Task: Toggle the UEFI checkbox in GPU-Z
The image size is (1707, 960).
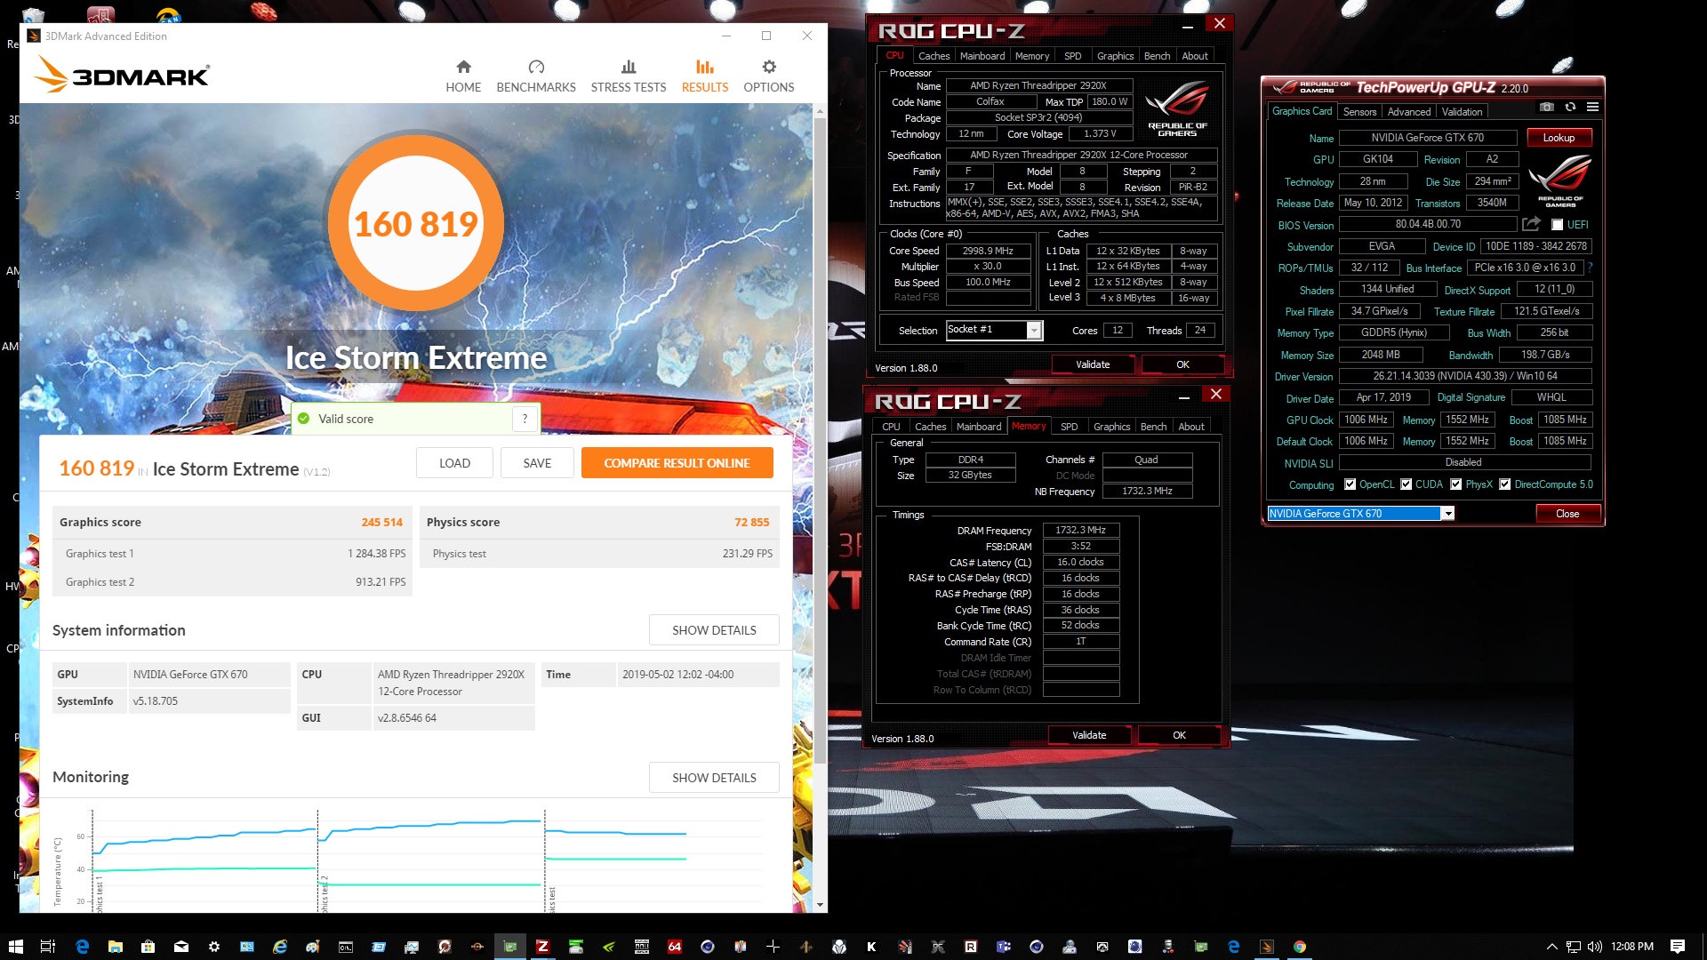Action: pos(1557,225)
